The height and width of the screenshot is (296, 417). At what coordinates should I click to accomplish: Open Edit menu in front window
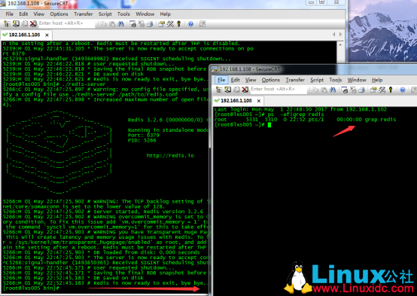click(x=235, y=80)
